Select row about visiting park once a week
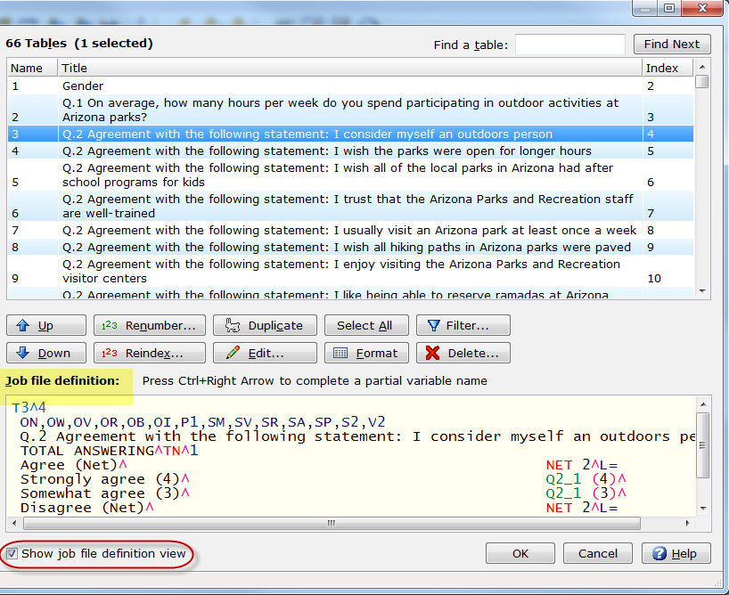Viewport: 729px width, 595px height. (350, 230)
